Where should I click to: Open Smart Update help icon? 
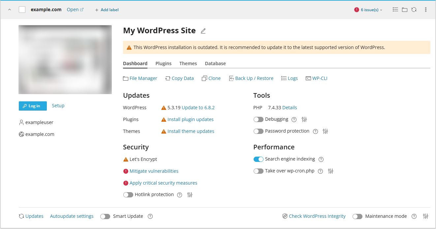(150, 216)
